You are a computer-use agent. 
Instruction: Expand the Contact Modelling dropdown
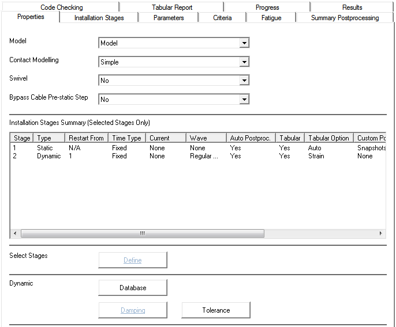[x=244, y=62]
